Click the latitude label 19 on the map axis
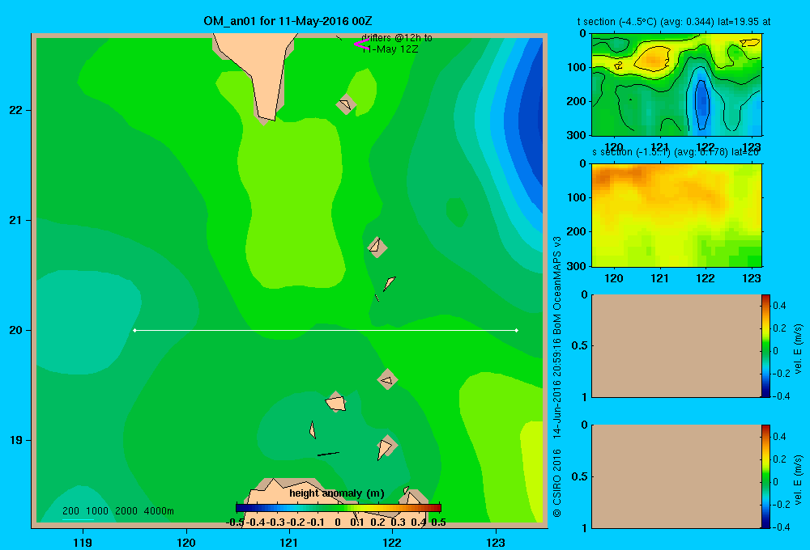Viewport: 810px width, 550px height. (15, 440)
